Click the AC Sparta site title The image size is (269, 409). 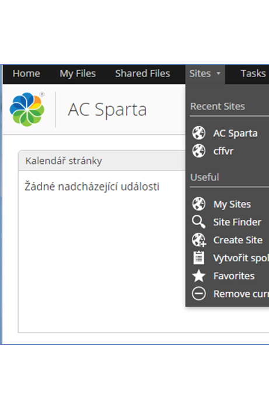(107, 110)
